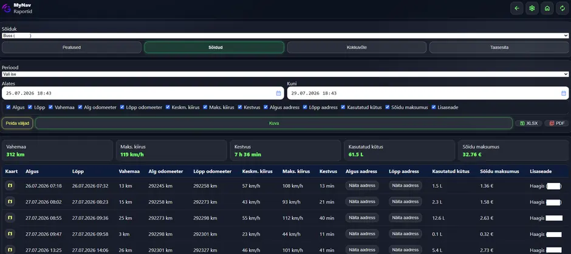Open the Kokkuvõte tab
The height and width of the screenshot is (254, 571).
coord(357,47)
